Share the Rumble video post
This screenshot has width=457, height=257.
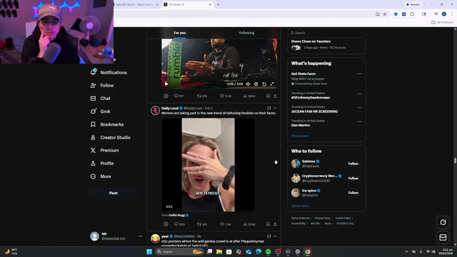(275, 96)
